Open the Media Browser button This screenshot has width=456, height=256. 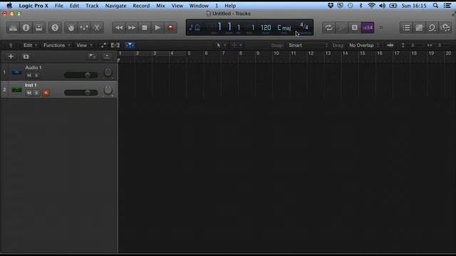(x=445, y=28)
